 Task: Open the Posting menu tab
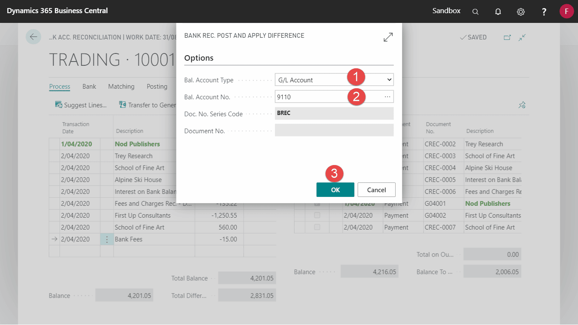click(x=157, y=87)
